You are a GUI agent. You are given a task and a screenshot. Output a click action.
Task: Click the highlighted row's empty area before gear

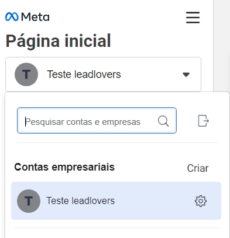pyautogui.click(x=154, y=201)
